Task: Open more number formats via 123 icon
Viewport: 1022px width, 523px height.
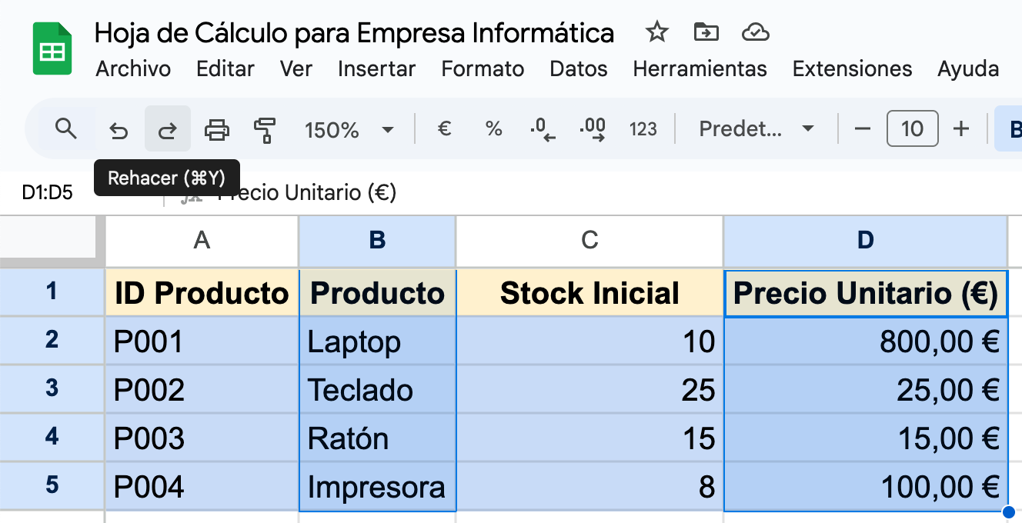Action: point(643,128)
